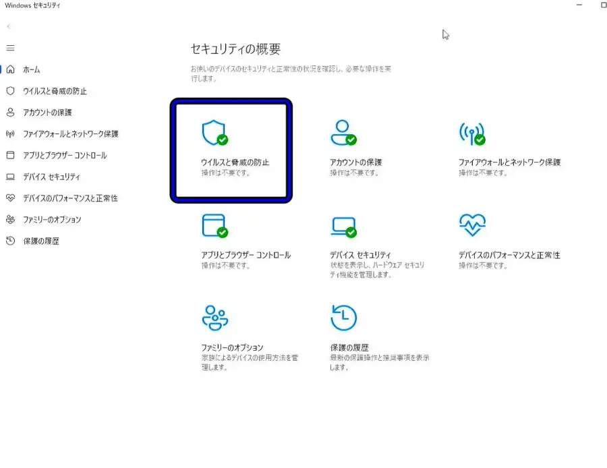Click 操作は不要です under firewall tile

pos(483,173)
